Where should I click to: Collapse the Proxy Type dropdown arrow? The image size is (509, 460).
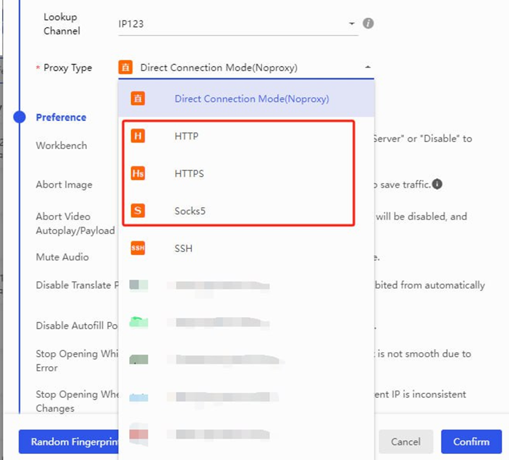[368, 67]
